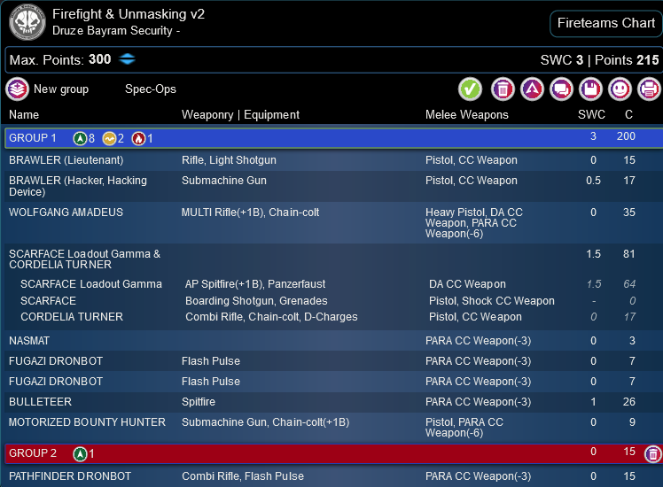Click the Name column header
This screenshot has height=487, width=663.
click(24, 115)
